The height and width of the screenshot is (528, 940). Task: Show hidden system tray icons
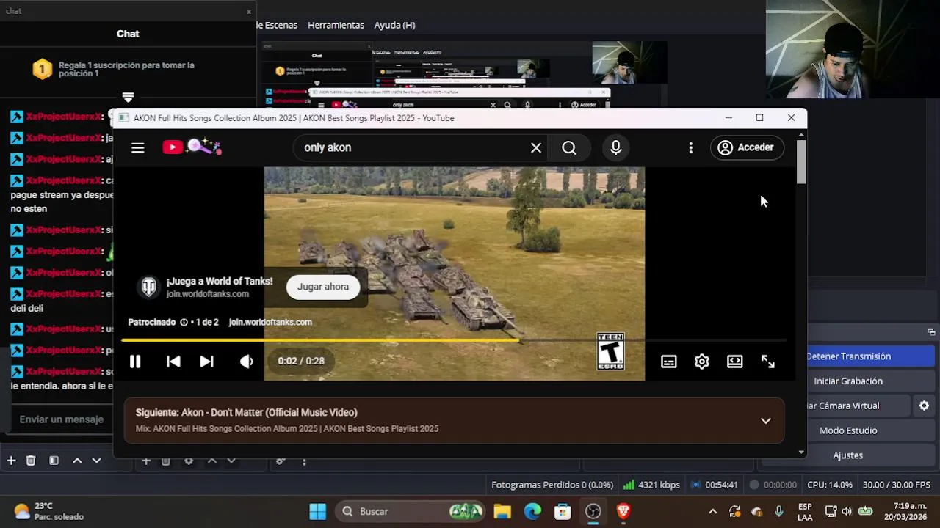click(712, 511)
